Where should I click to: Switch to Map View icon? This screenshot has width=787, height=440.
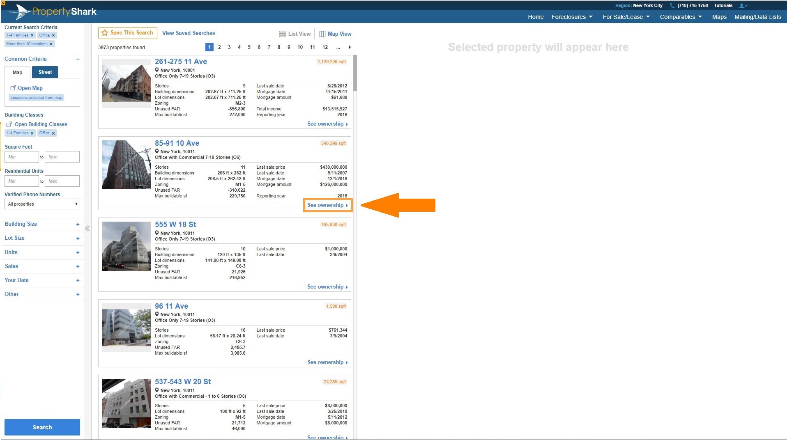coord(323,34)
